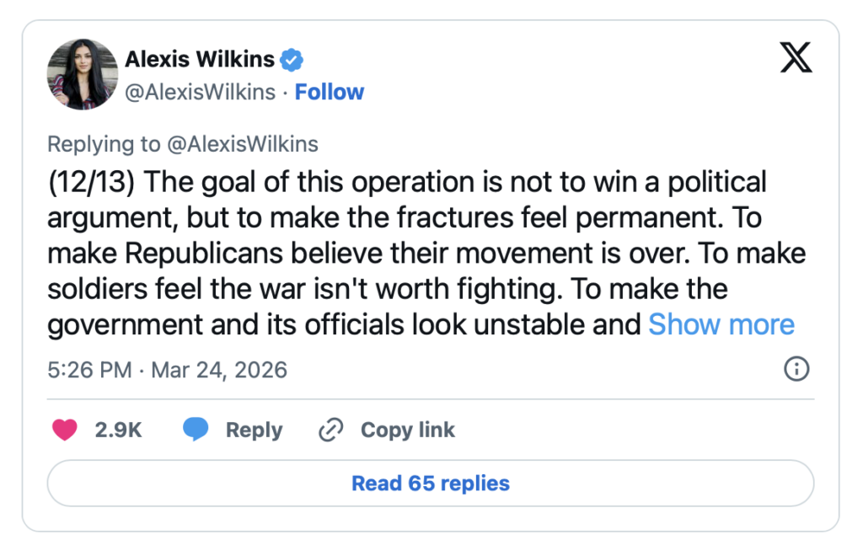Click the blue verified checkmark badge

coord(292,60)
